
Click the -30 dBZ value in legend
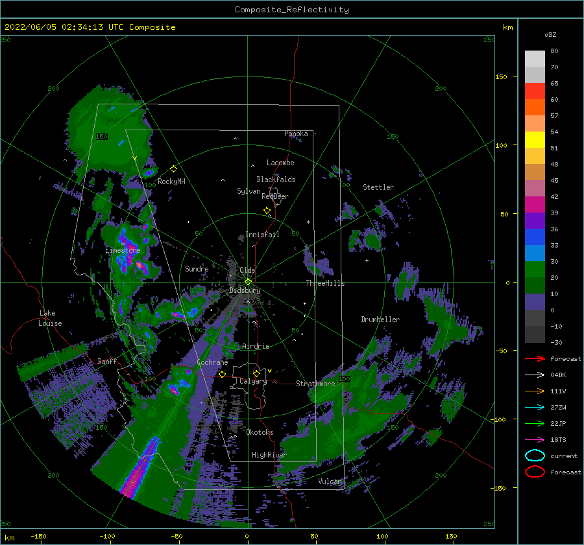556,342
